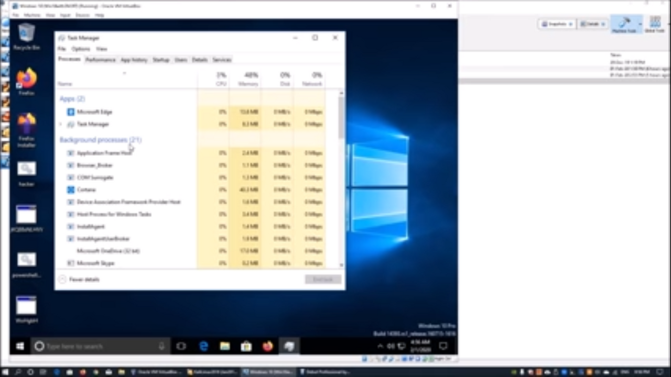Open the Windows Start menu in the VM
This screenshot has height=377, width=671.
(x=20, y=346)
